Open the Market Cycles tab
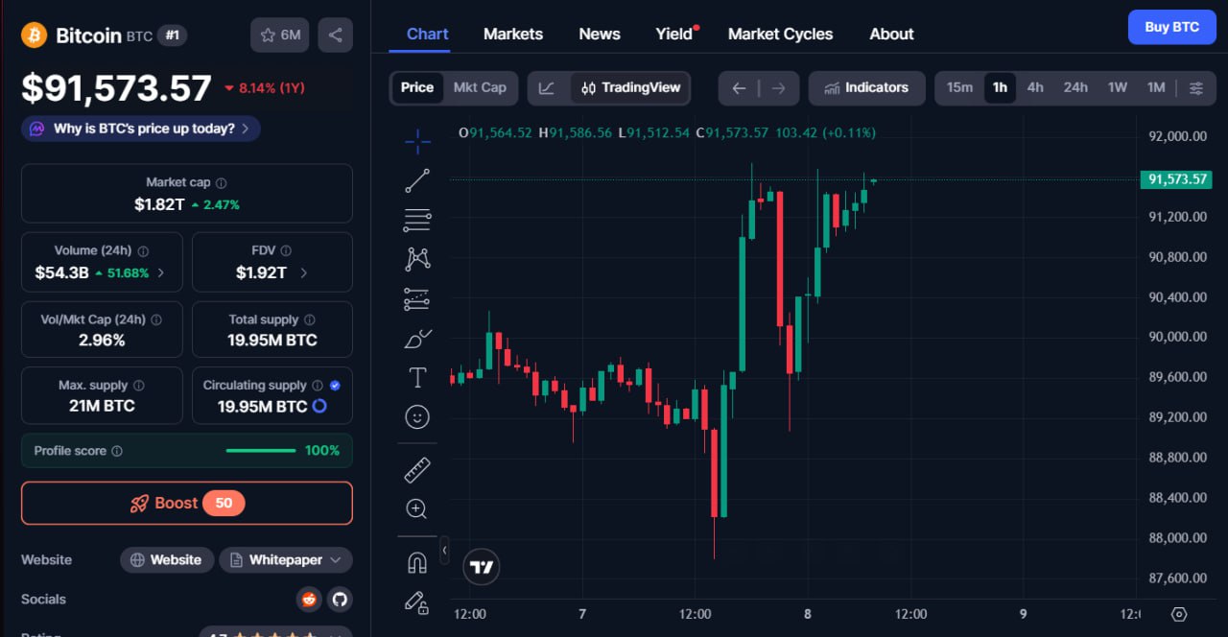This screenshot has width=1228, height=637. point(780,34)
